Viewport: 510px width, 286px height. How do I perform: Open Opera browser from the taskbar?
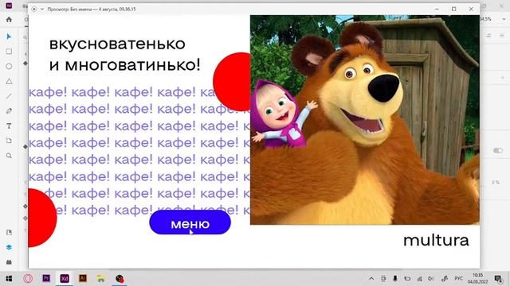pyautogui.click(x=28, y=279)
